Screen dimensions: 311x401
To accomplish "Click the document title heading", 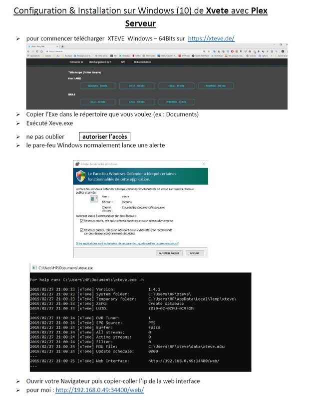I will click(140, 17).
